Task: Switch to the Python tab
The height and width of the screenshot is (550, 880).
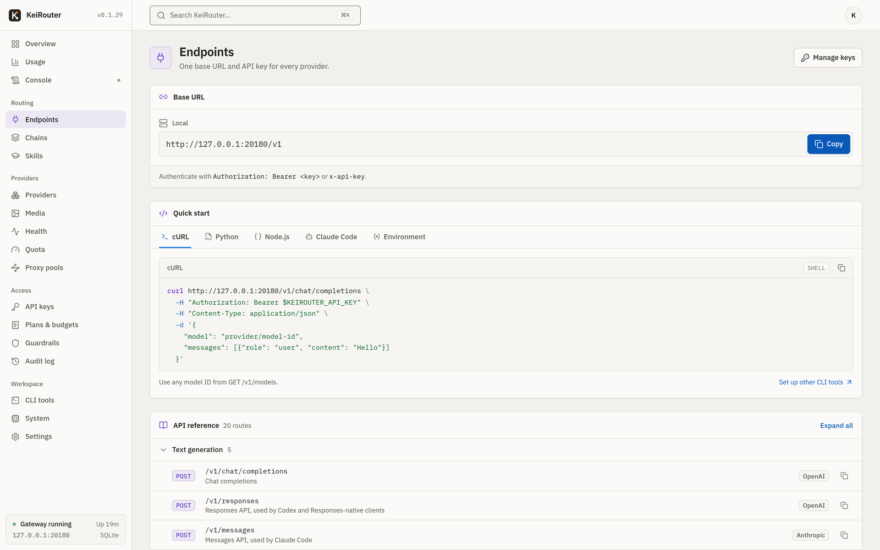Action: point(222,237)
